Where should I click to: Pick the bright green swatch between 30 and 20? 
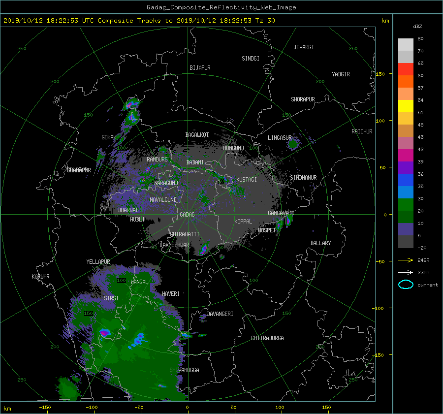click(406, 204)
